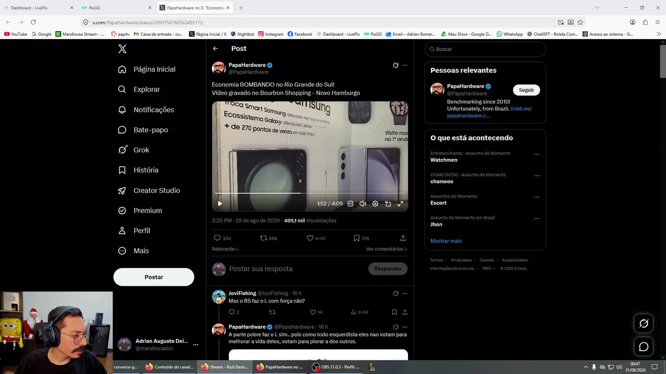Viewport: 666px width, 374px height.
Task: Open Bate-papo messages in the sidebar
Action: click(x=143, y=130)
